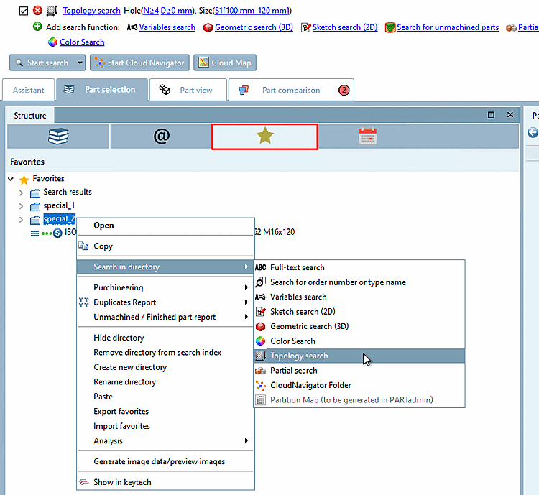539x495 pixels.
Task: Expand the special_1 folder
Action: click(x=21, y=206)
